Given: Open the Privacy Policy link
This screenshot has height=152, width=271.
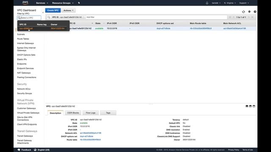Looking at the screenshot, I should [x=233, y=150].
